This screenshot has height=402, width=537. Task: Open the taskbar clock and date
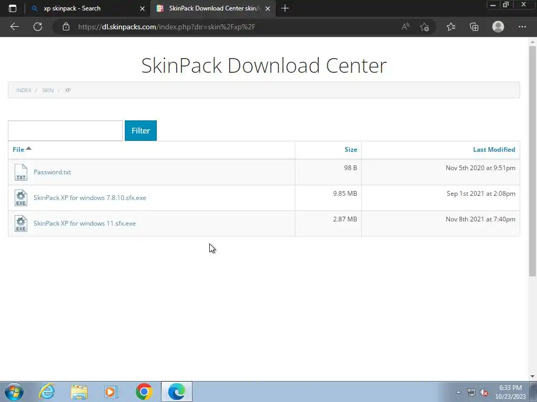(510, 392)
